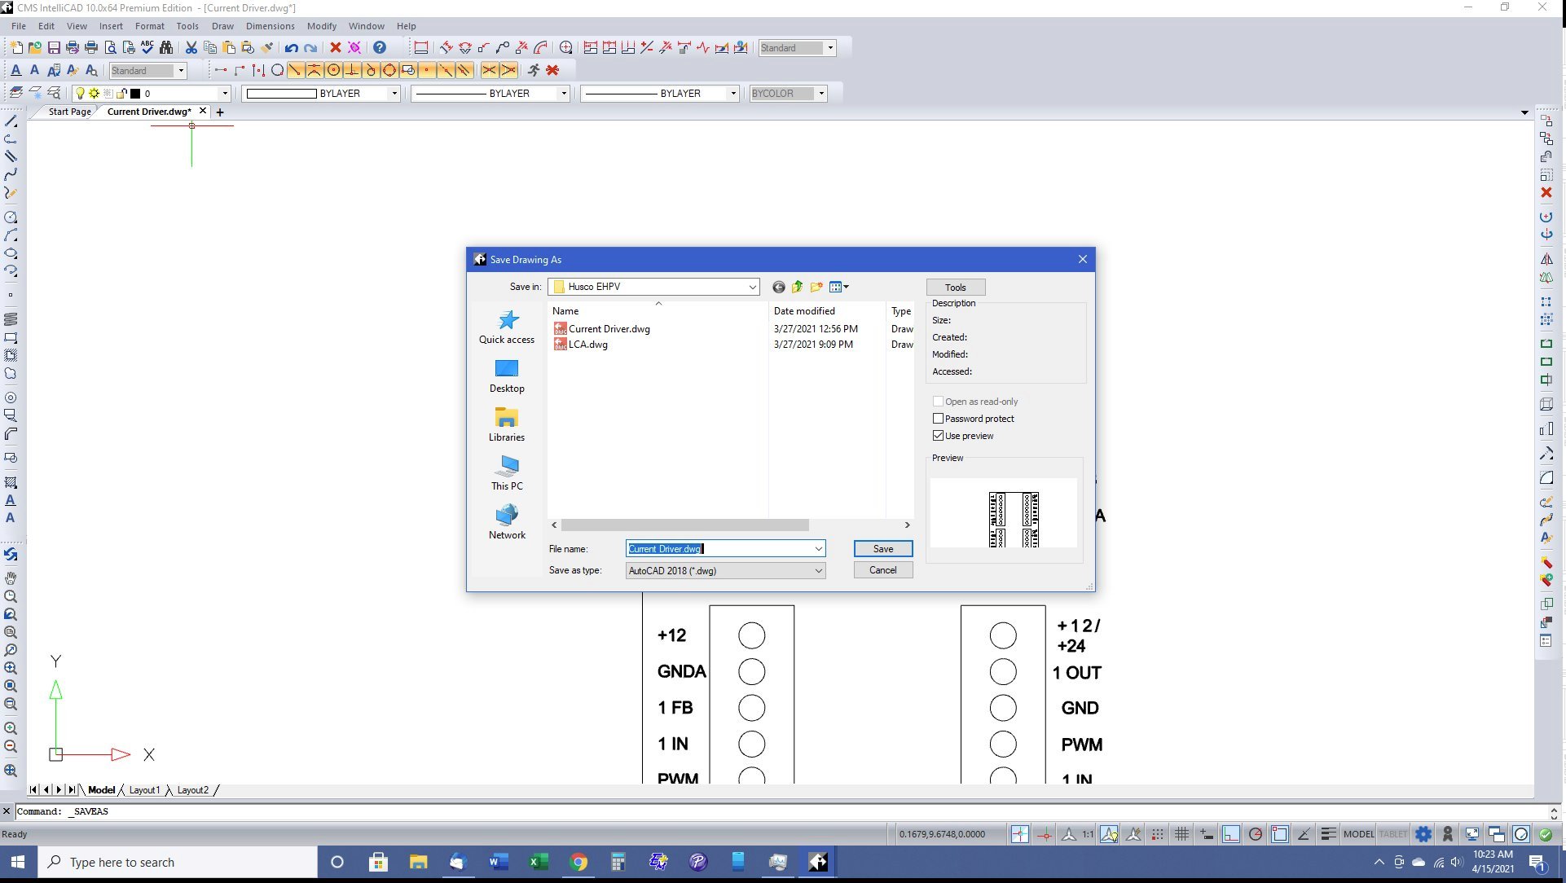Expand the Save in folder dropdown
This screenshot has width=1566, height=883.
coord(752,287)
